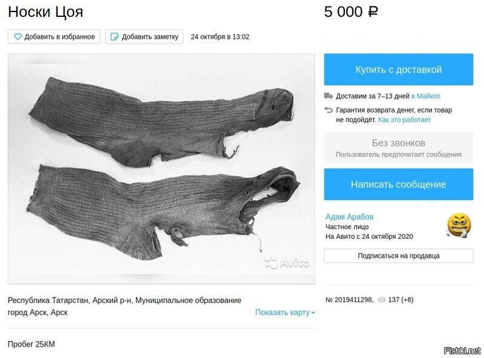Click the disabled Без звонков block
The image size is (484, 358).
point(399,148)
